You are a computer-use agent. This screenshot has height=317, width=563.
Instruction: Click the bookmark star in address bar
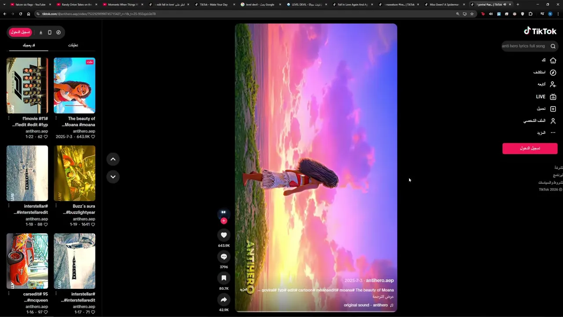click(472, 14)
